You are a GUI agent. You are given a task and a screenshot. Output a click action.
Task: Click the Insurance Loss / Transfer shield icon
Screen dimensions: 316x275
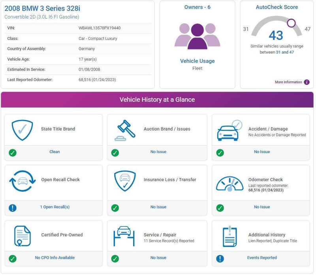point(125,181)
